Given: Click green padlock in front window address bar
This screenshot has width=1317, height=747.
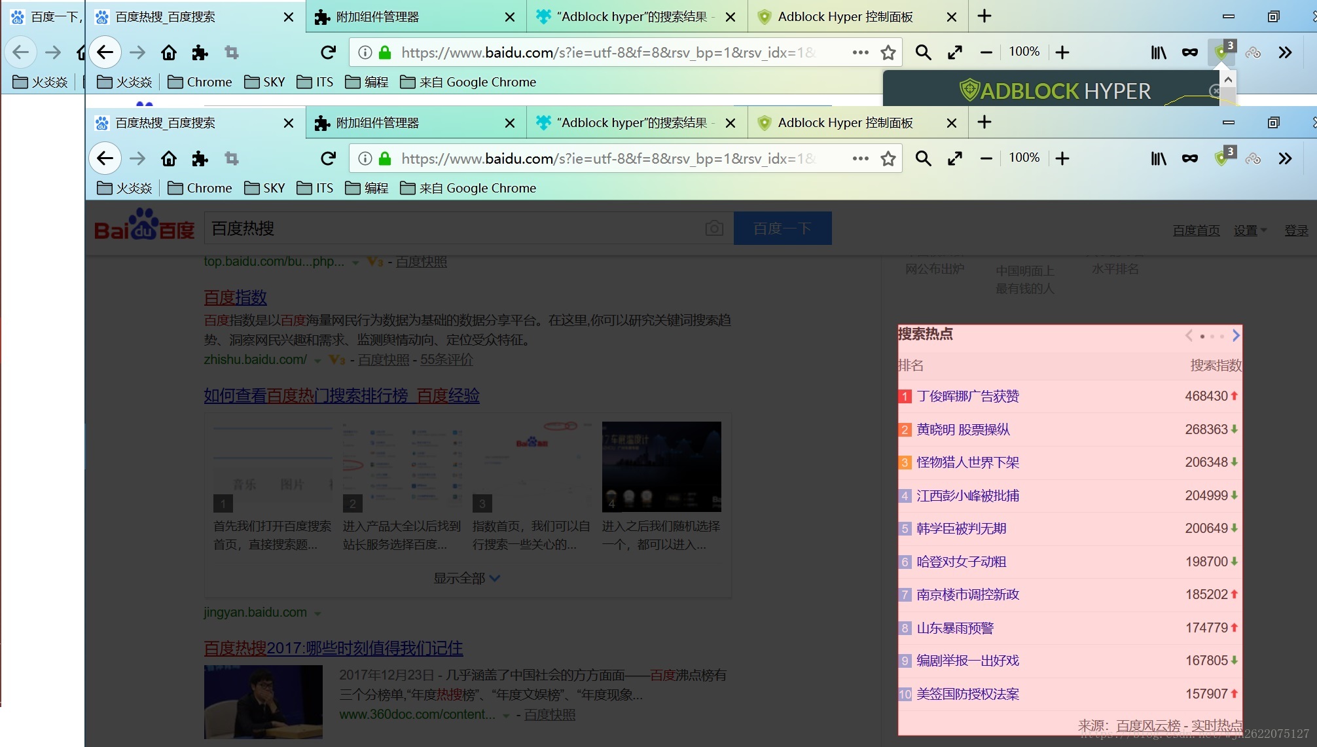Looking at the screenshot, I should [x=386, y=158].
